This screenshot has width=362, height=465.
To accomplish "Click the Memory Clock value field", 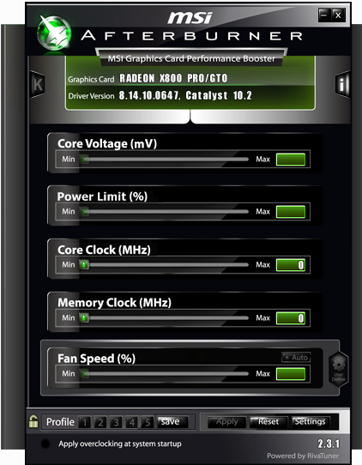I will 291,318.
